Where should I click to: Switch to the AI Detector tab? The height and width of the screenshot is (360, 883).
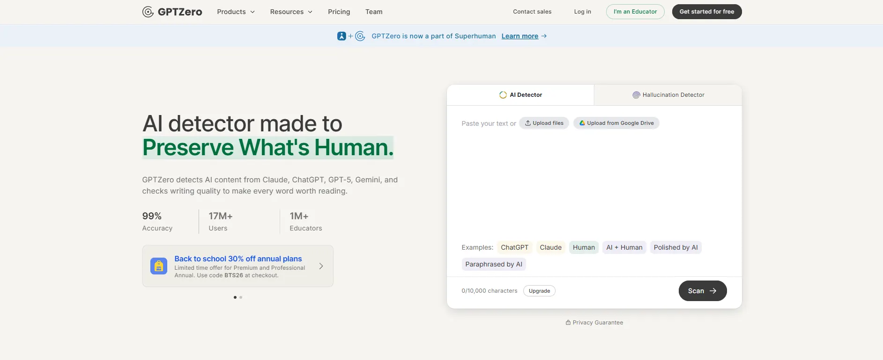(520, 95)
